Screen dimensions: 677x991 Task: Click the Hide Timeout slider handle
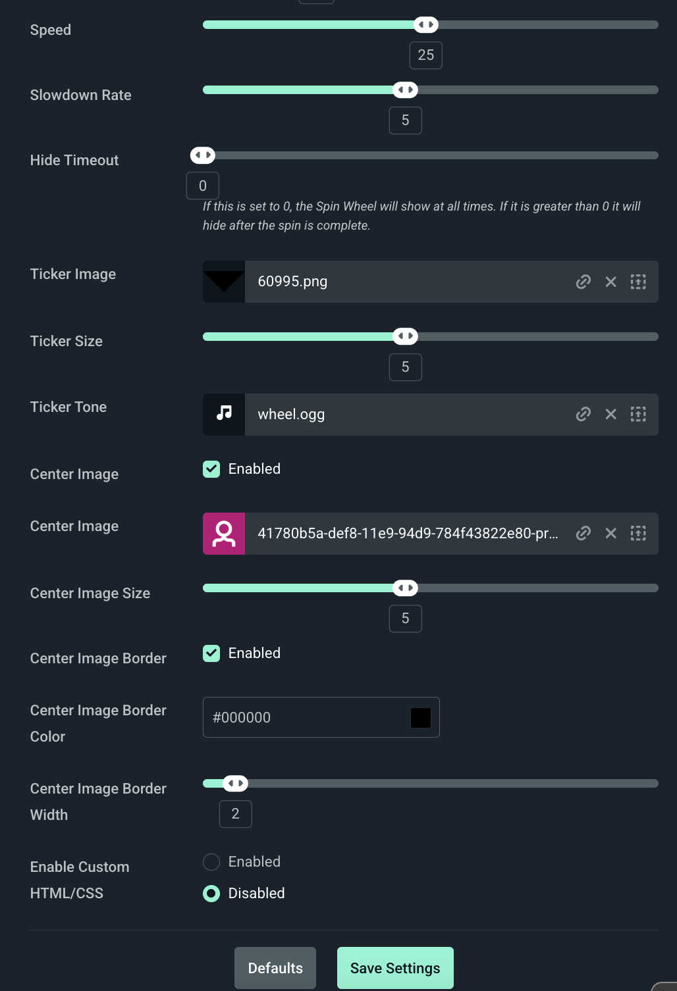203,155
